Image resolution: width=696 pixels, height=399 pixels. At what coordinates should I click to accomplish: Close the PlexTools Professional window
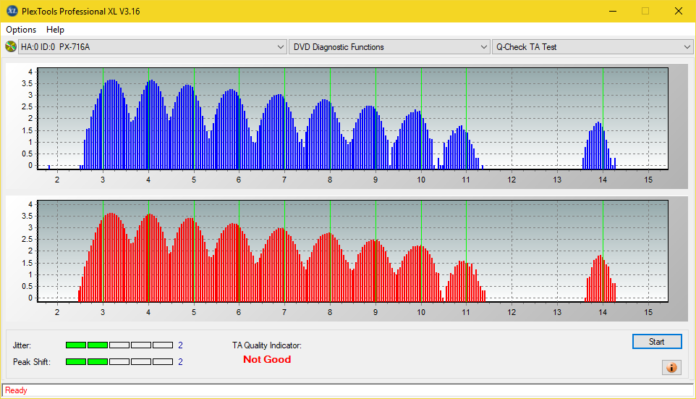678,11
